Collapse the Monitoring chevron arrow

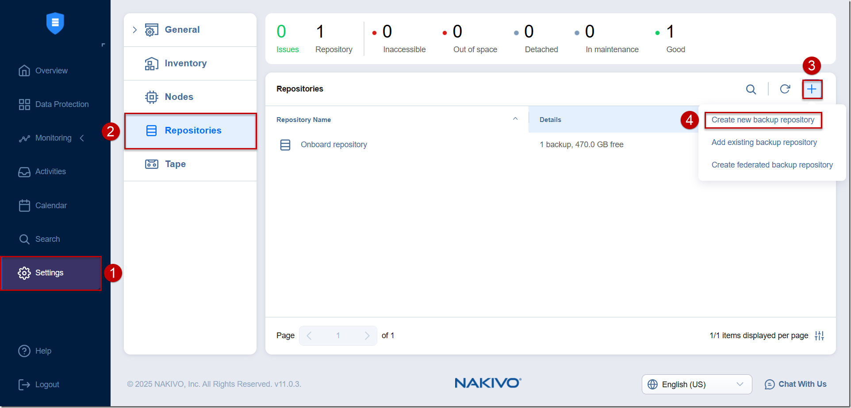(x=82, y=138)
